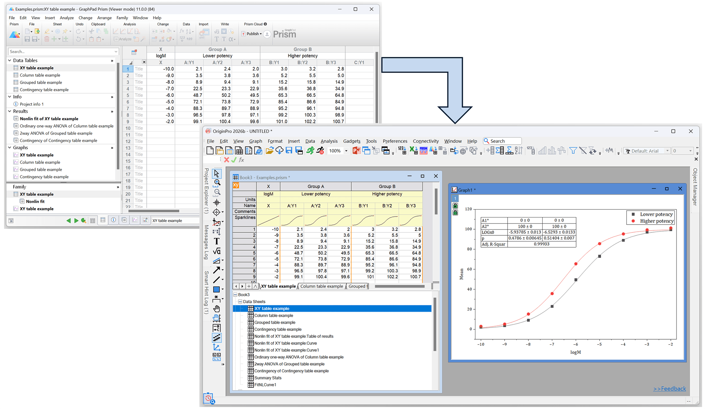The height and width of the screenshot is (409, 705).
Task: Click the PRISM import icon in Origin toolbar
Action: 423,151
